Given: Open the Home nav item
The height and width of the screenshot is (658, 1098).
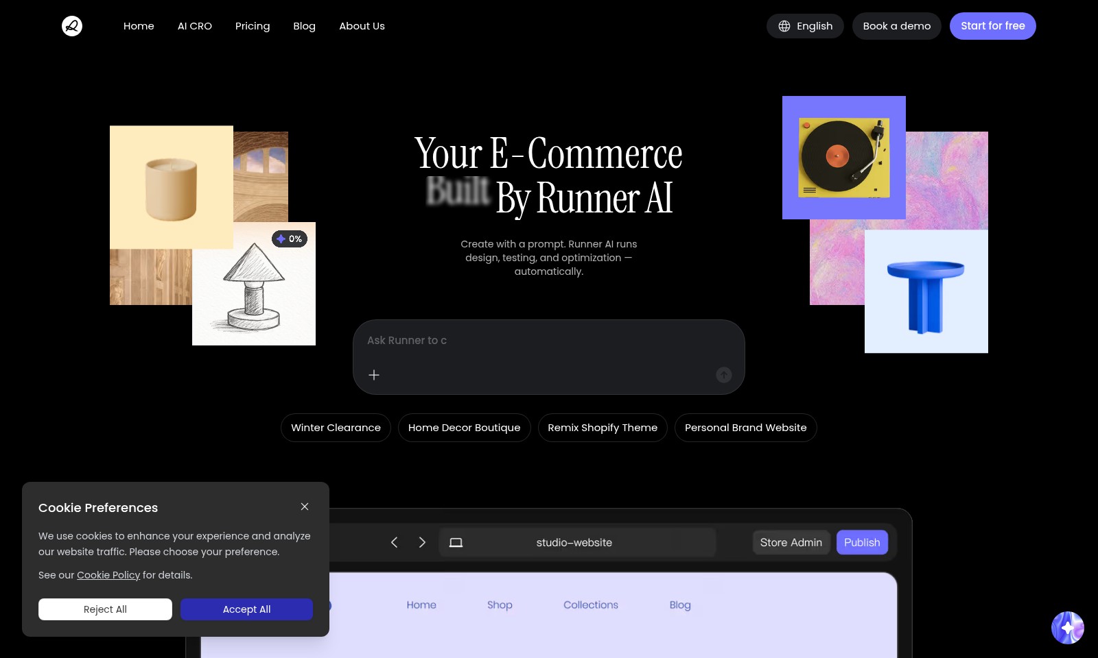Looking at the screenshot, I should 139,26.
